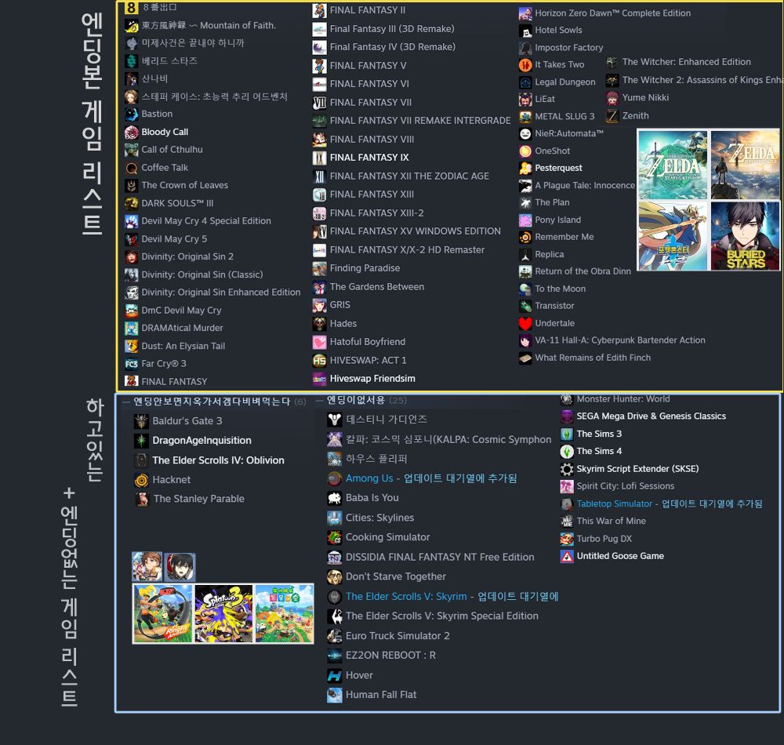Click the NieR:Automata icon

coord(525,133)
